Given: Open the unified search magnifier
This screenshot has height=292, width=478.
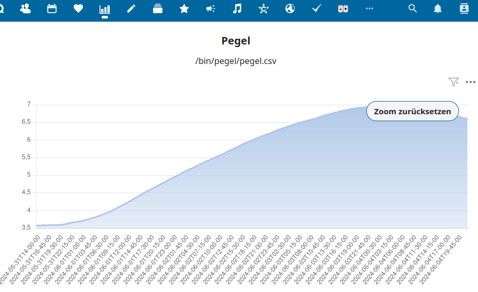Looking at the screenshot, I should (x=412, y=8).
